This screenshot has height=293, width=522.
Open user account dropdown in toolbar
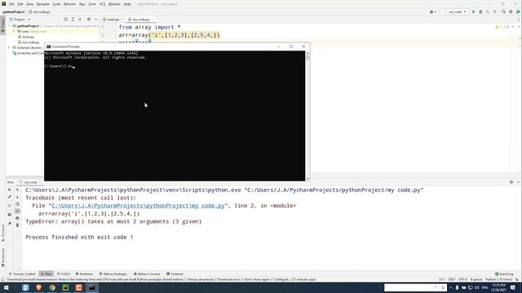pyautogui.click(x=432, y=11)
